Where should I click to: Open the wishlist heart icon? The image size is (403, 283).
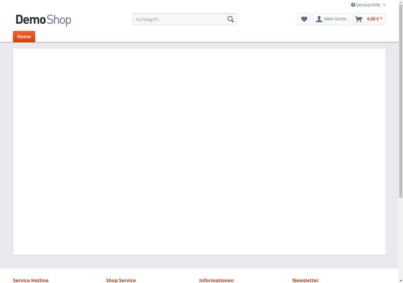tap(304, 19)
